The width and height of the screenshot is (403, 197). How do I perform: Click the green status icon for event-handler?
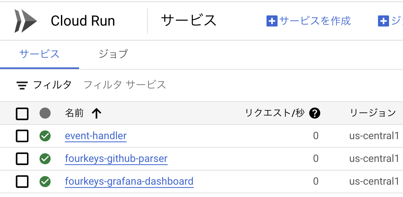(45, 136)
